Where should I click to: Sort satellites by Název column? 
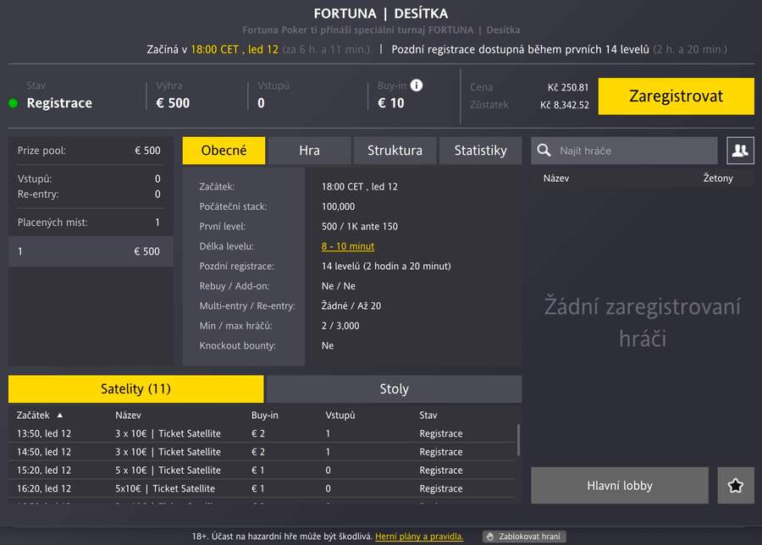coord(129,416)
